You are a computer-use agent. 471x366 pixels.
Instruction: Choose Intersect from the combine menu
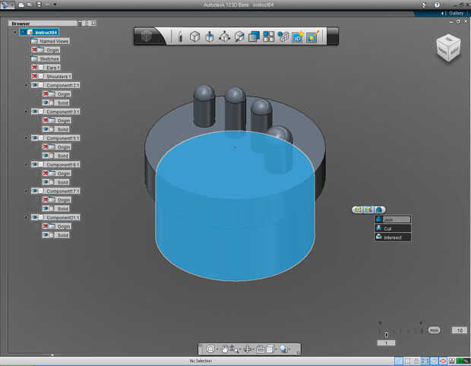[x=393, y=238]
